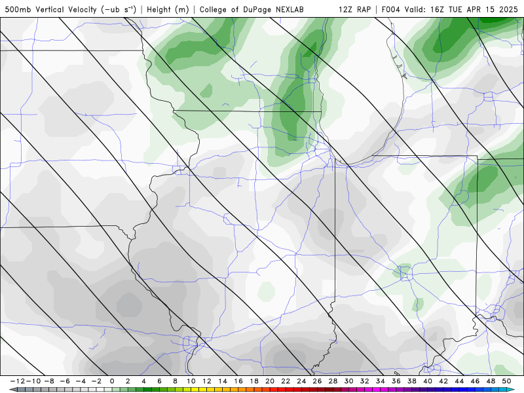
Task: Click the 'F004' forecast hour text
Action: pos(390,9)
